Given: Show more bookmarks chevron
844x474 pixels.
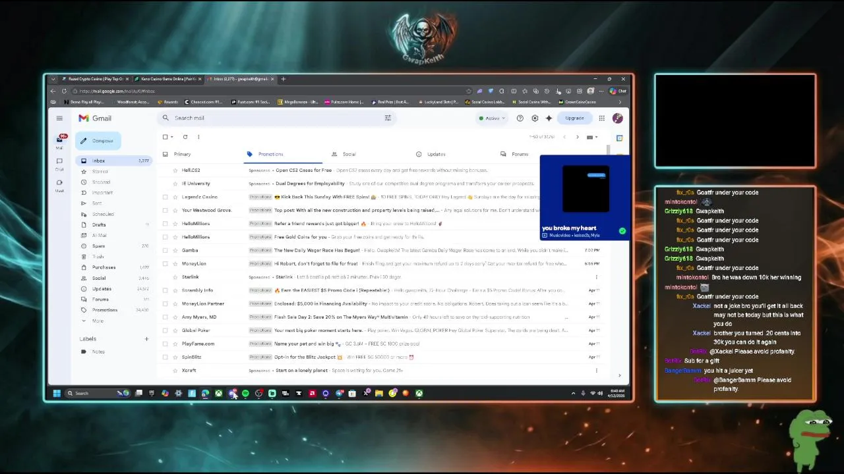Looking at the screenshot, I should (x=620, y=102).
